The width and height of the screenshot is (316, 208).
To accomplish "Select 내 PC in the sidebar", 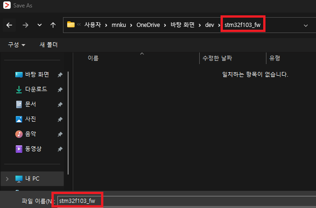I will [x=32, y=179].
